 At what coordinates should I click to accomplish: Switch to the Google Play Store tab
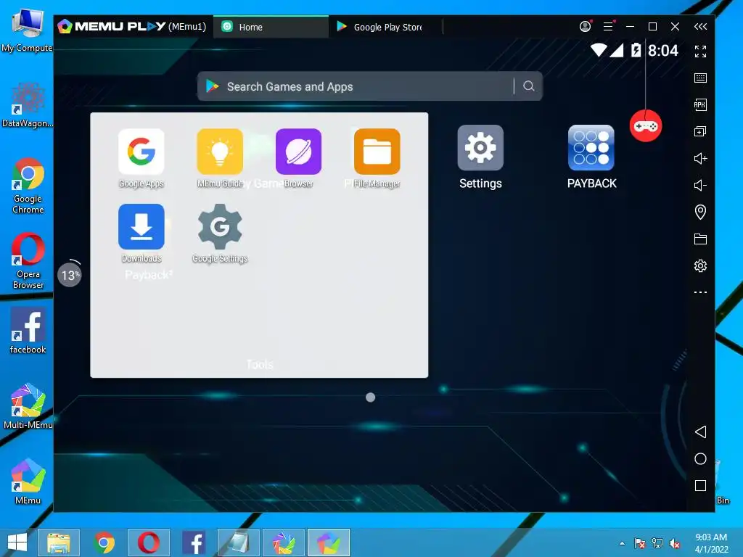[x=386, y=27]
